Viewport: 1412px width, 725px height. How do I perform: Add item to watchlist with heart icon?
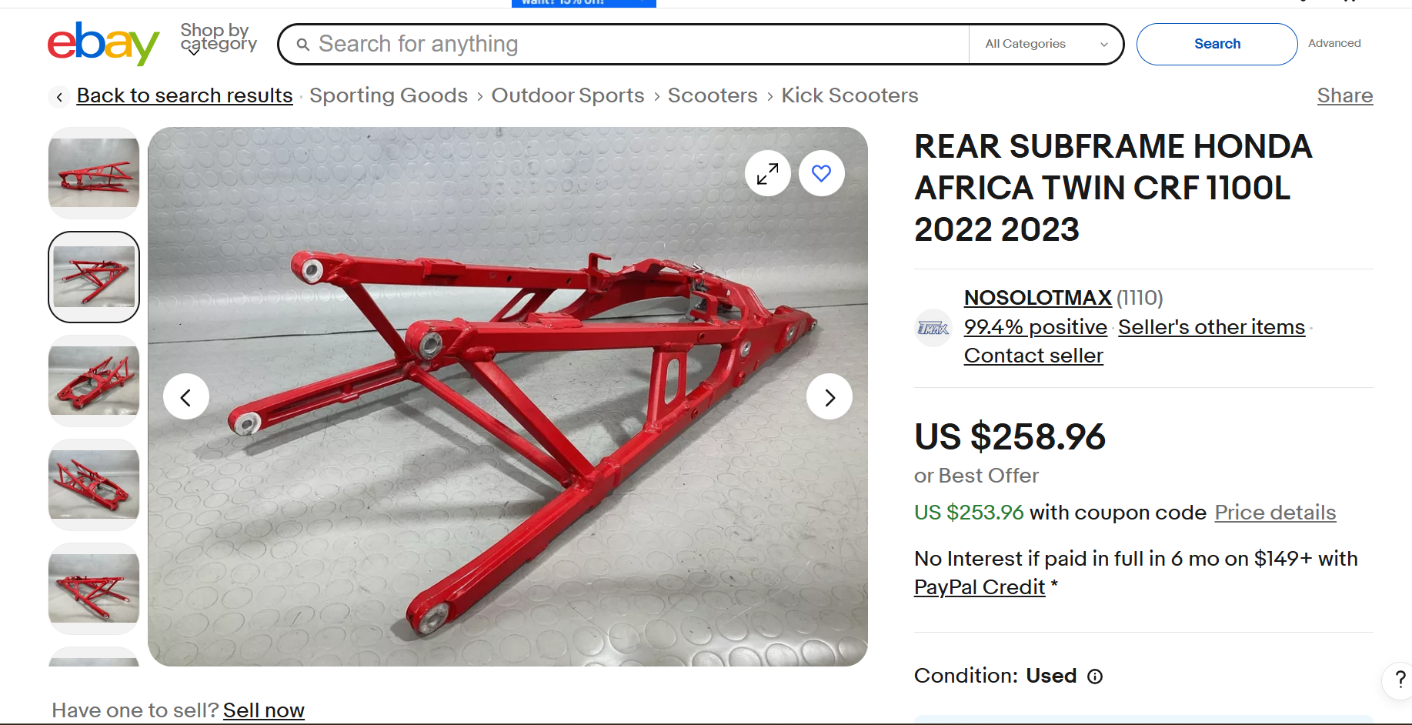click(822, 173)
